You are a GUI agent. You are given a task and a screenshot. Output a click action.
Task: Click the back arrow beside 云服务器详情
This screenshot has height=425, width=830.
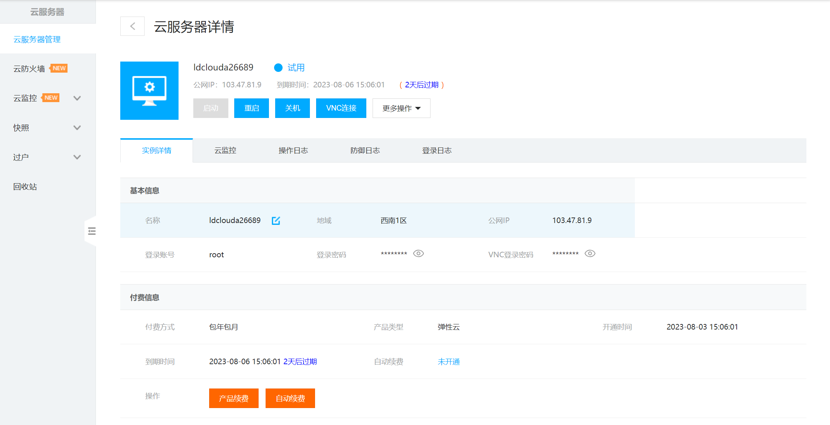tap(132, 26)
